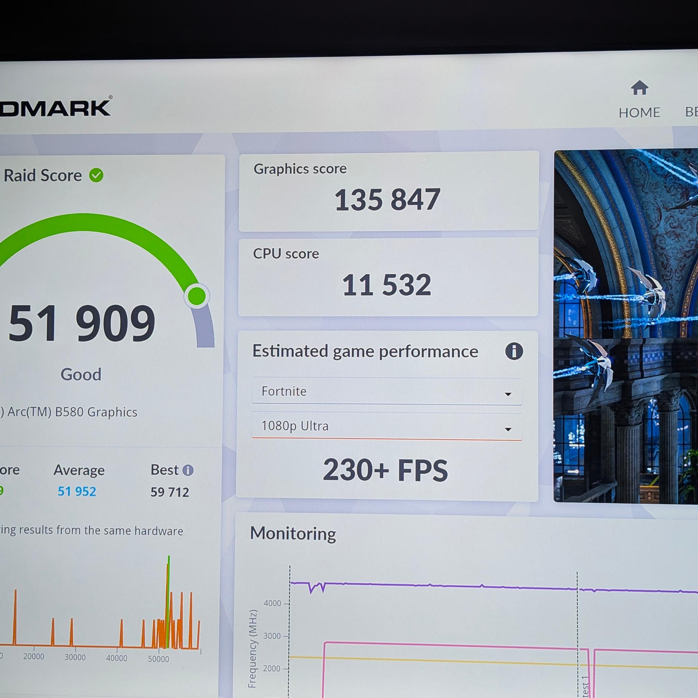Click the green validation checkmark beside Raid Score

point(96,175)
